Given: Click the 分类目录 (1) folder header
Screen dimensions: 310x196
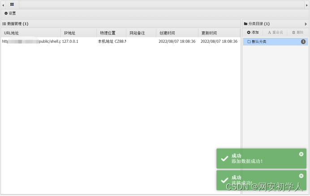Looking at the screenshot, I should [x=257, y=24].
